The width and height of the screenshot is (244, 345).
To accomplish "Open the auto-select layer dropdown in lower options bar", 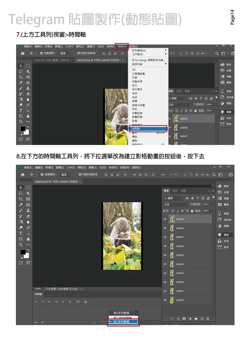I will pyautogui.click(x=65, y=174).
